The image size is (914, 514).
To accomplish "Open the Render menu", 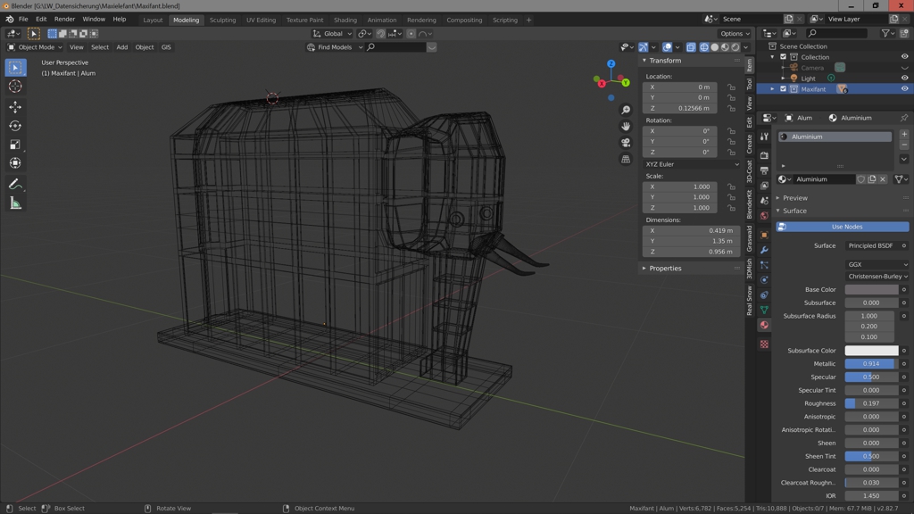I will click(x=64, y=19).
